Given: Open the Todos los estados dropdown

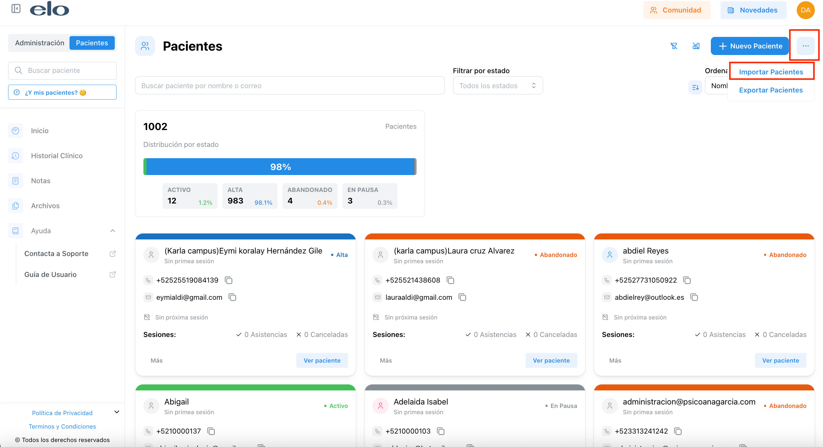Looking at the screenshot, I should click(498, 85).
